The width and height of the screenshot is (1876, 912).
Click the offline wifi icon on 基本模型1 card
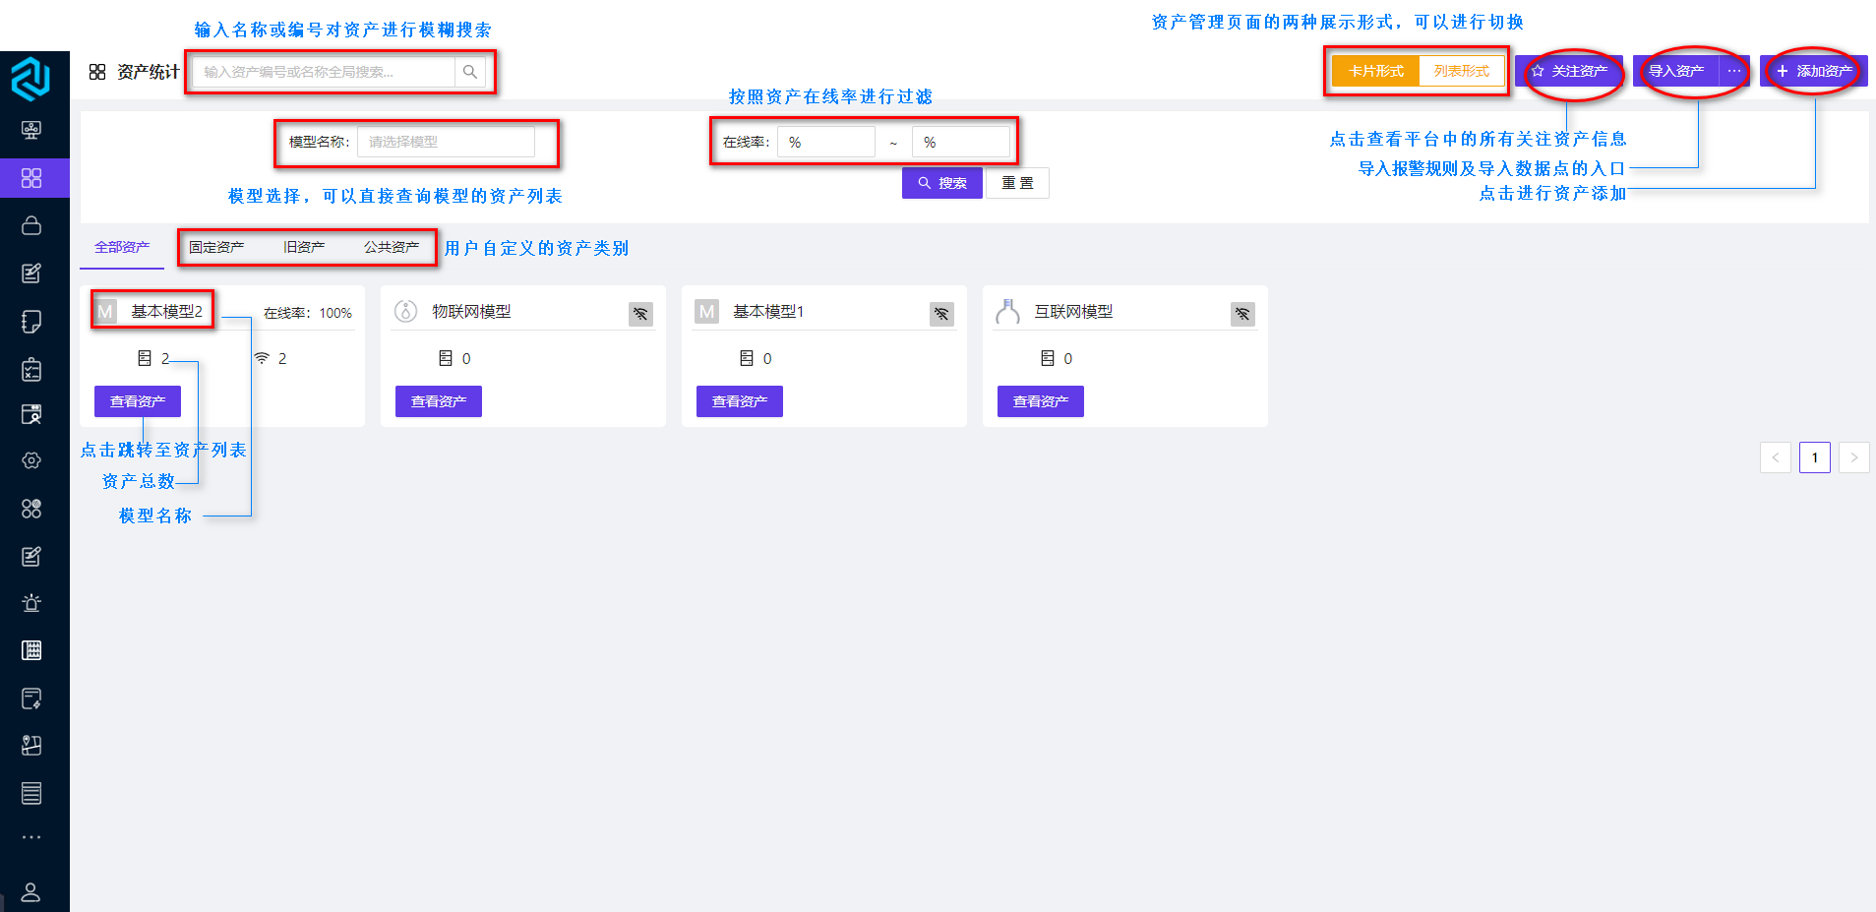[x=941, y=314]
